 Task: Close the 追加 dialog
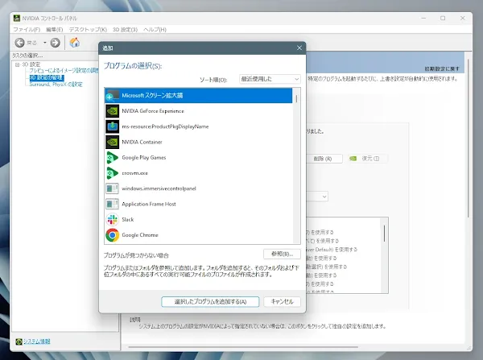pos(299,48)
